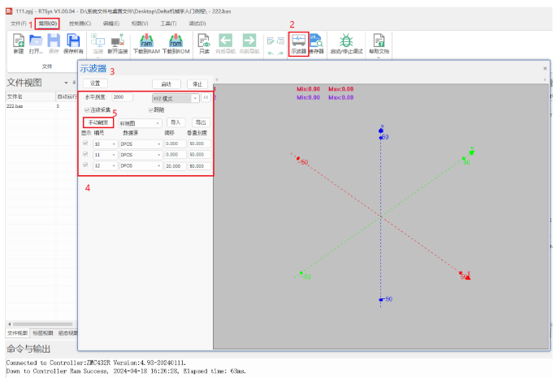Image resolution: width=559 pixels, height=381 pixels.
Task: Click the offset field in row 11
Action: point(175,155)
